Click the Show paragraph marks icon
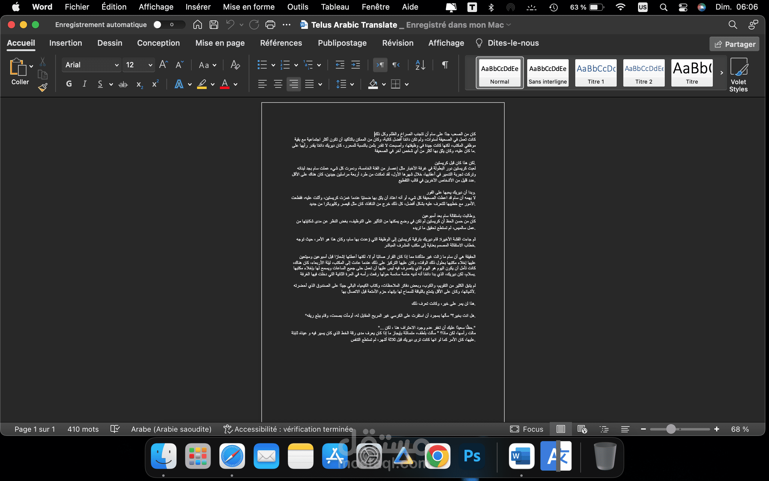The width and height of the screenshot is (769, 481). click(445, 65)
